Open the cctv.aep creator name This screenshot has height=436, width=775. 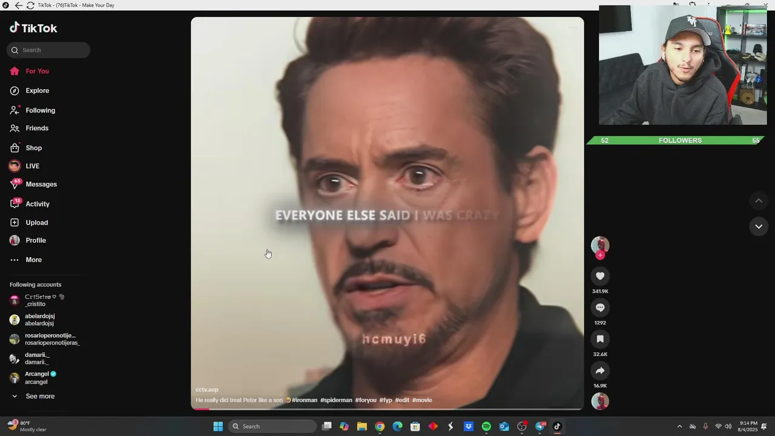pos(207,390)
